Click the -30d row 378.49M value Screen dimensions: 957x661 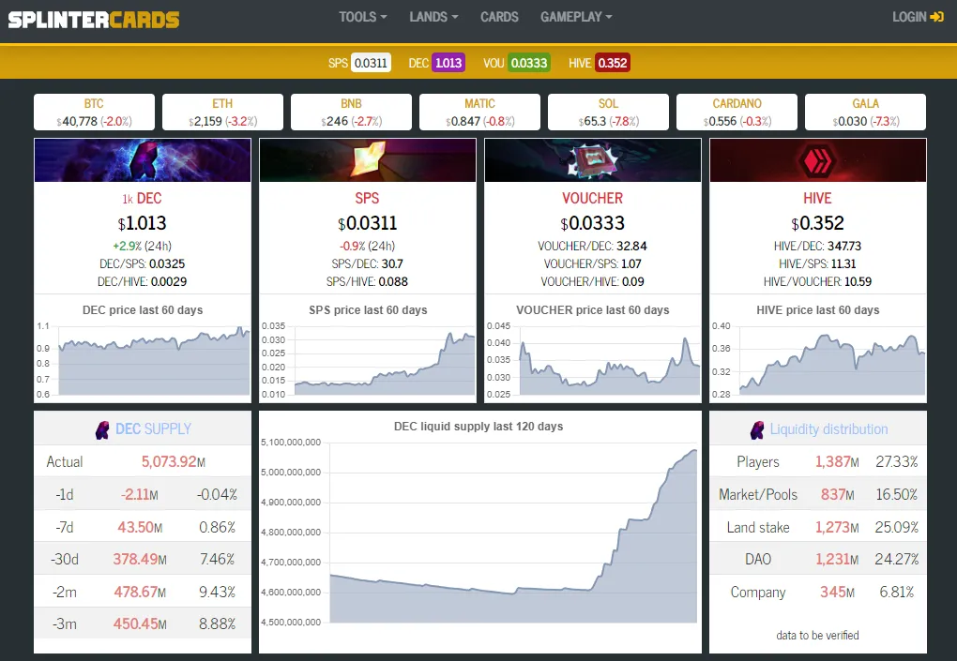(x=140, y=559)
